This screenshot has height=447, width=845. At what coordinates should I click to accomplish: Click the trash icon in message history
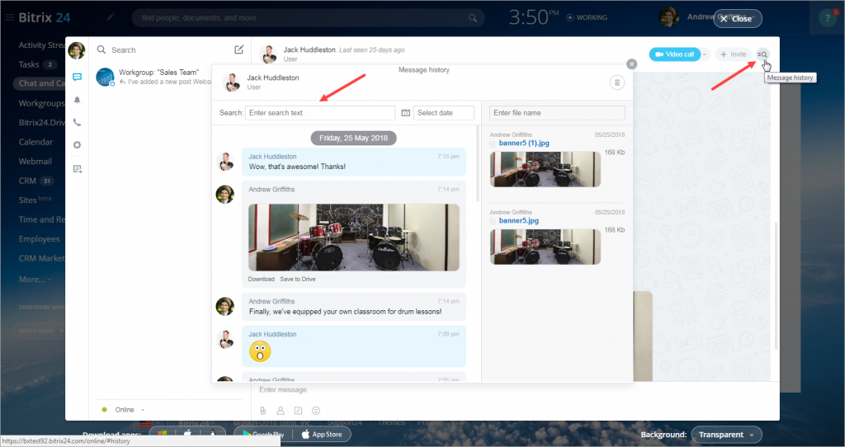coord(617,82)
